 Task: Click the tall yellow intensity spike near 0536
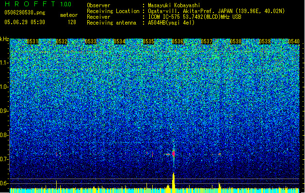coord(173,183)
